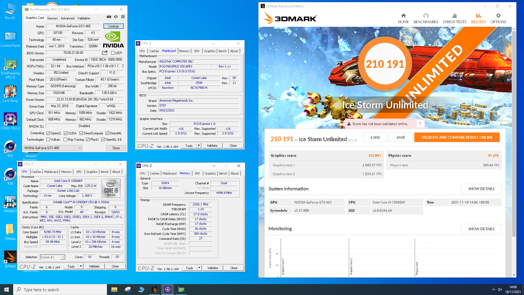Open BENCHMARKS section in 3DMark
Screen dimensions: 524x295
[x=426, y=18]
